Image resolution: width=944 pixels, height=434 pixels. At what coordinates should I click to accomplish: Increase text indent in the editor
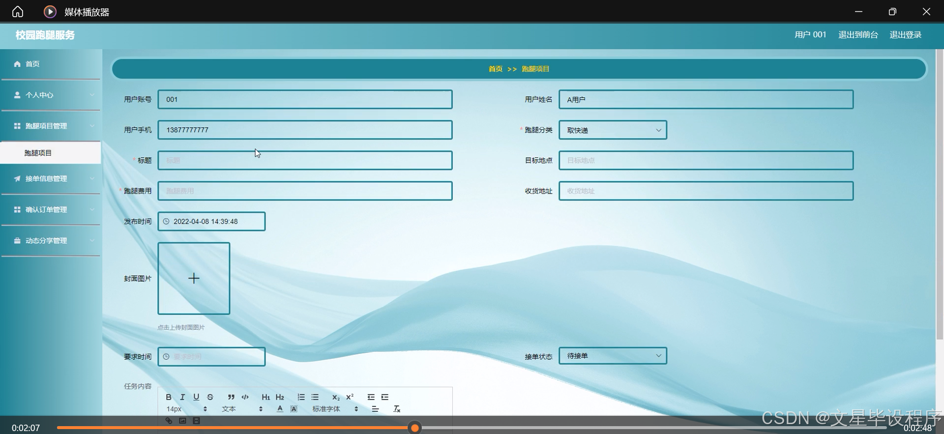[x=384, y=397]
